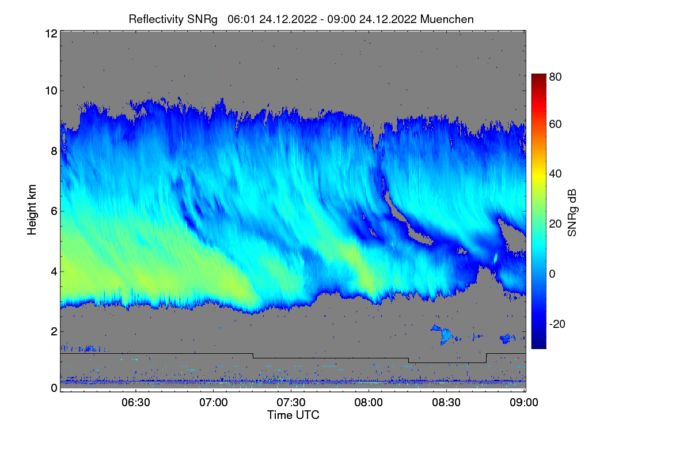The image size is (691, 461).
Task: Click the 07:00 time tick label
Action: [214, 403]
